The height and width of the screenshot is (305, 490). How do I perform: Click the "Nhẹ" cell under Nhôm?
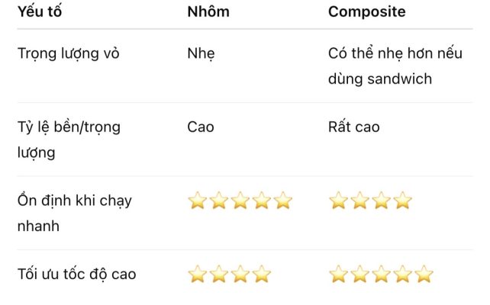tap(201, 54)
